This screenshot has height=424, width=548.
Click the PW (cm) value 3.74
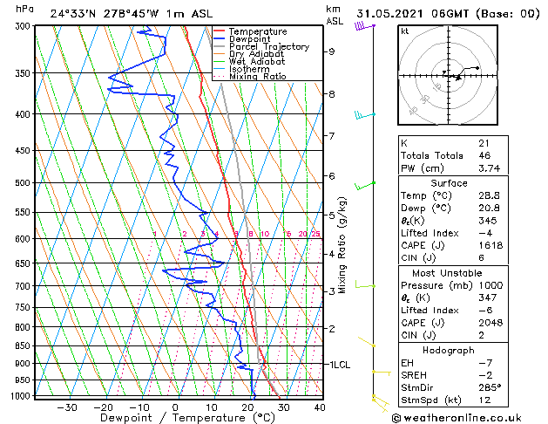(x=490, y=168)
